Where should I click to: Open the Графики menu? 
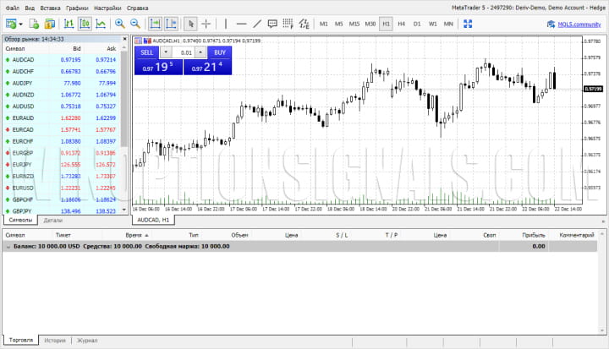[77, 8]
